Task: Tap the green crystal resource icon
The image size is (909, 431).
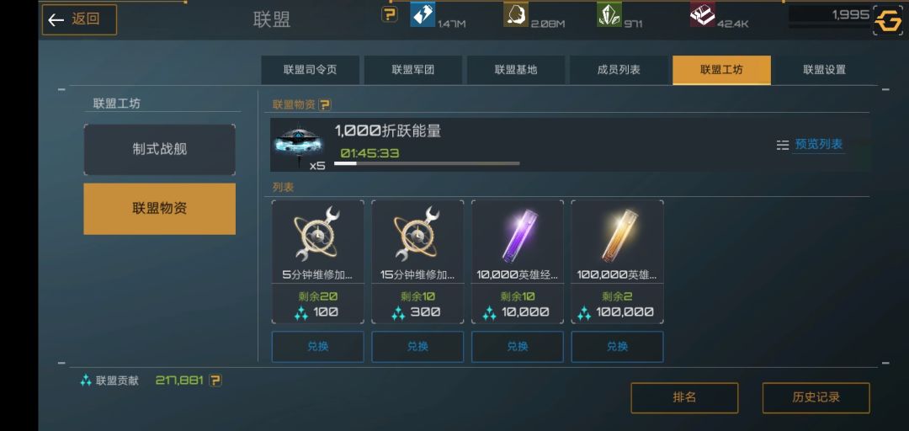Action: pos(609,14)
